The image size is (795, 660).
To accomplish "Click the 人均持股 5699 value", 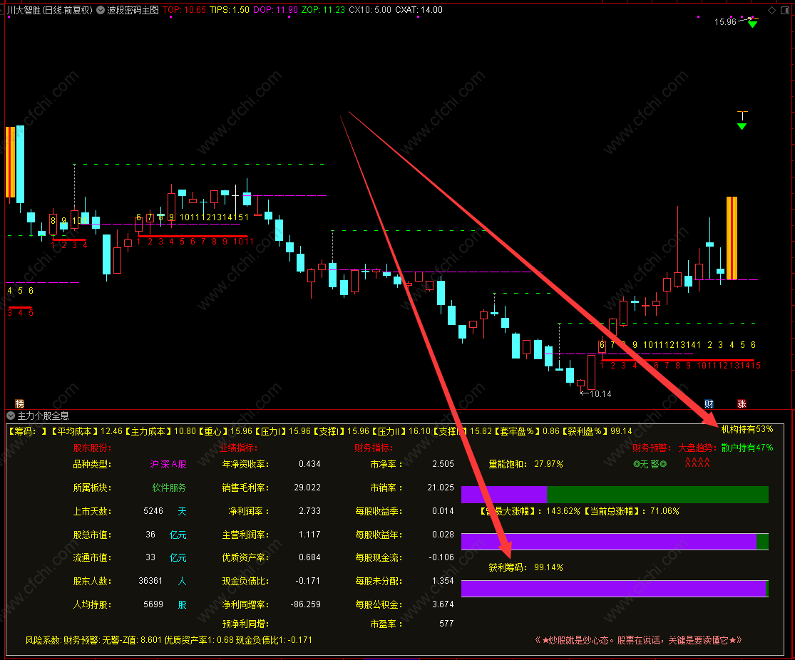I will coord(153,604).
